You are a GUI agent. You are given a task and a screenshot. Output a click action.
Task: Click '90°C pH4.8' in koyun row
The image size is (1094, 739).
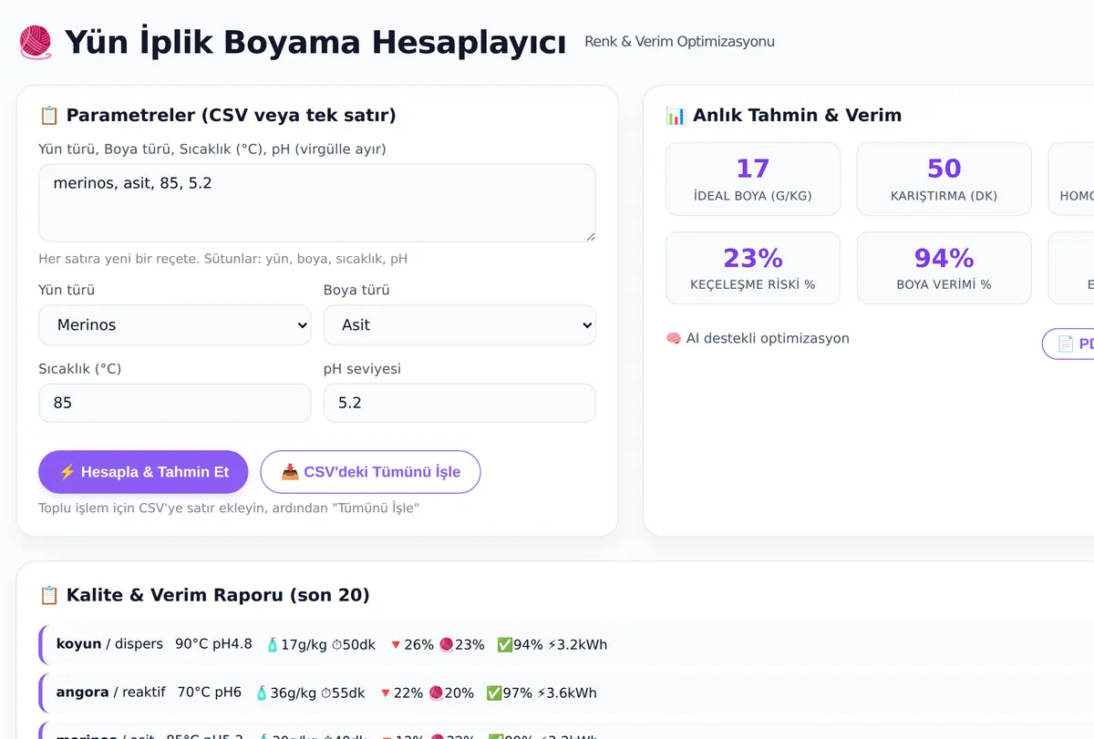[213, 644]
